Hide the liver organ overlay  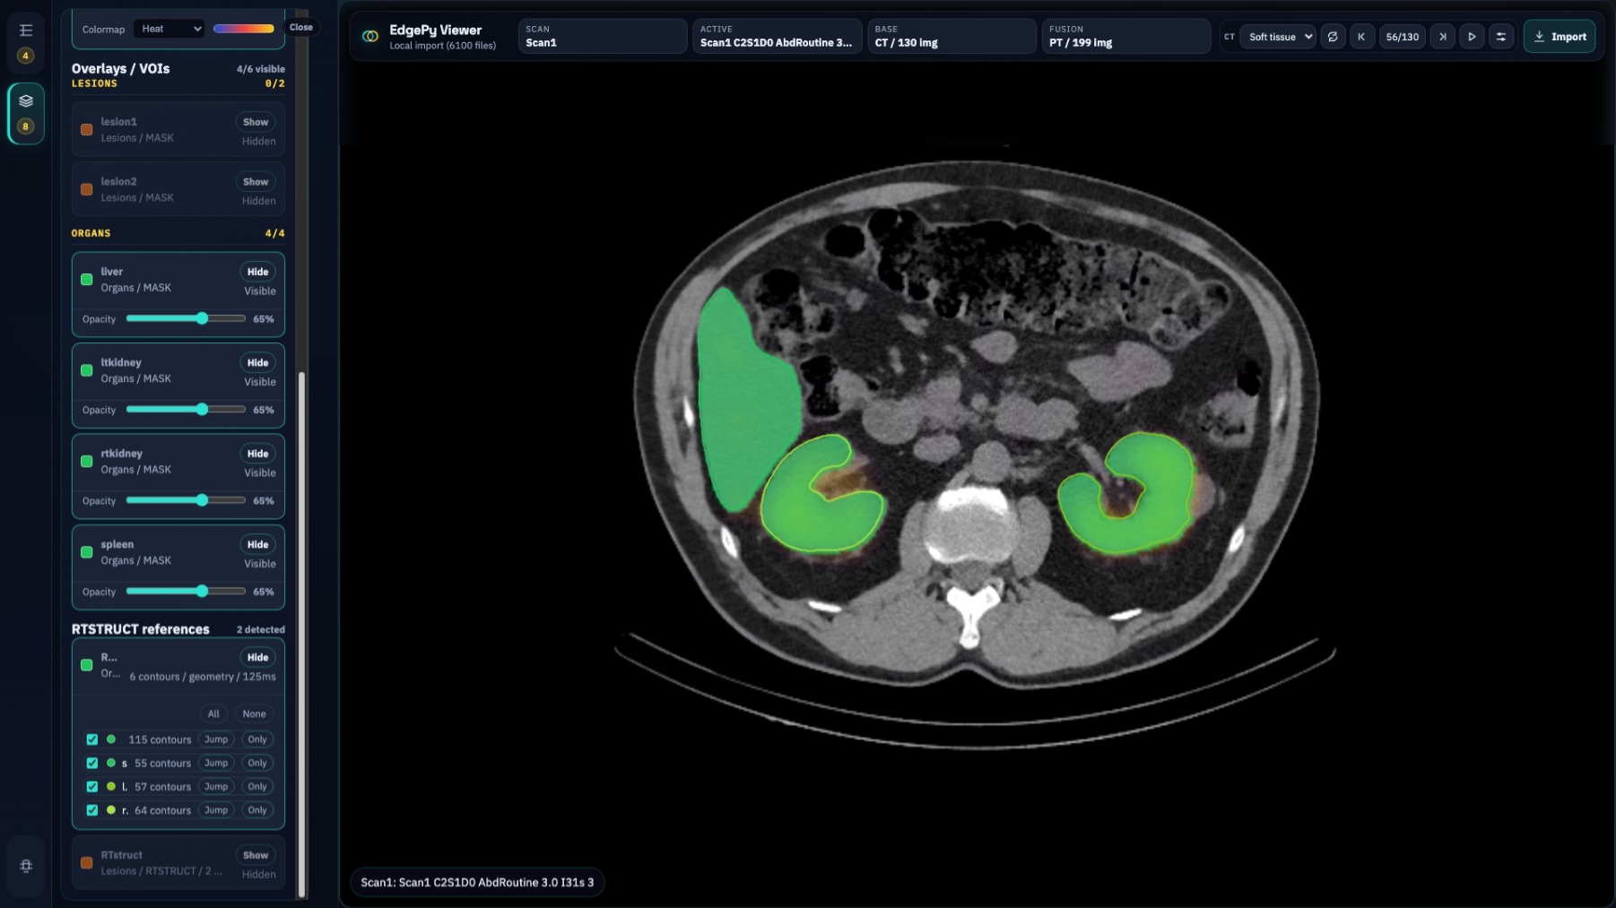tap(257, 272)
